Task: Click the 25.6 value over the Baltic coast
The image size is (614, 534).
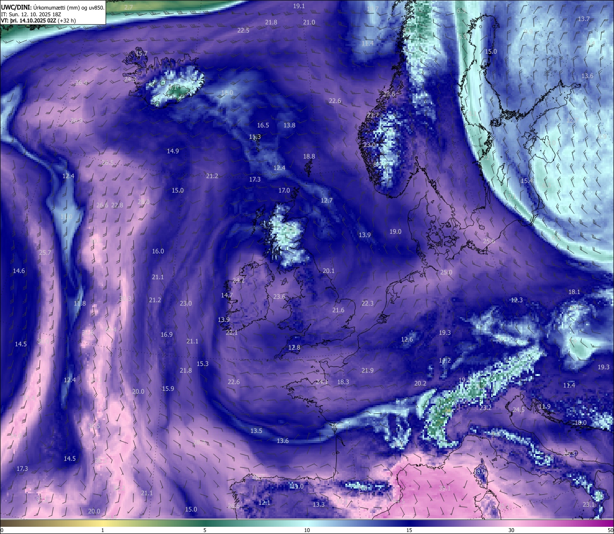Action: point(489,241)
